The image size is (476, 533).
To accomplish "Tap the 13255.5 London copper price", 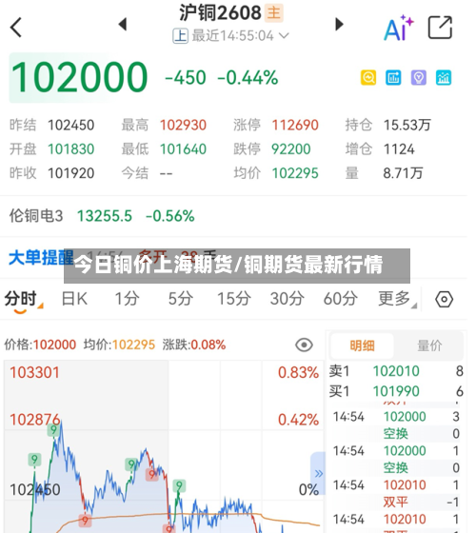I will point(105,216).
